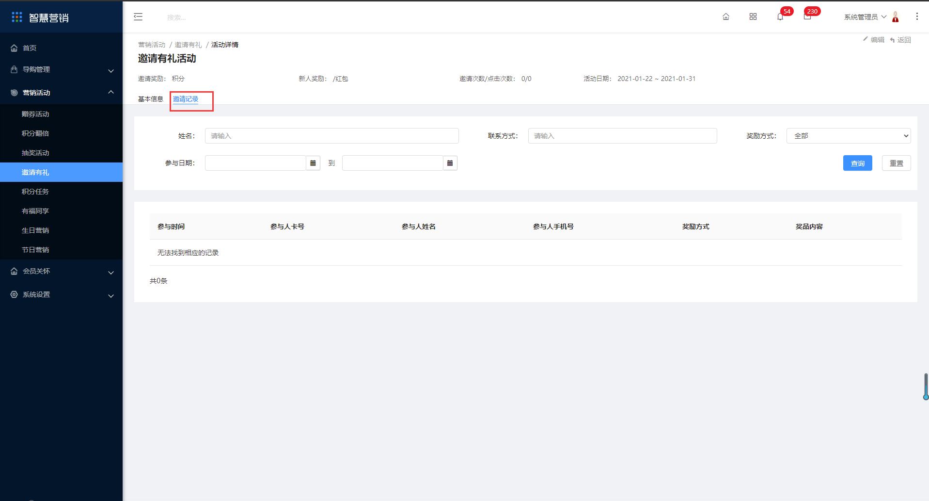Expand the 会员关怀 menu chevron
929x501 pixels.
111,273
